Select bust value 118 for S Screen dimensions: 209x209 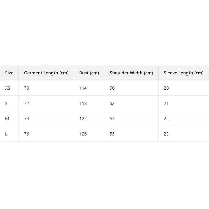click(83, 103)
